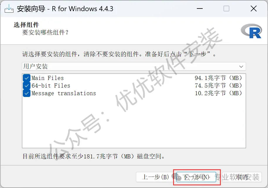
Task: Uncheck the 64-bit Files checkbox
Action: tap(26, 86)
